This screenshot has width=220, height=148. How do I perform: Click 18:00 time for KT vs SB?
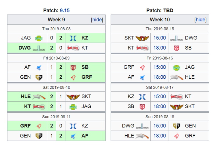pos(159,48)
